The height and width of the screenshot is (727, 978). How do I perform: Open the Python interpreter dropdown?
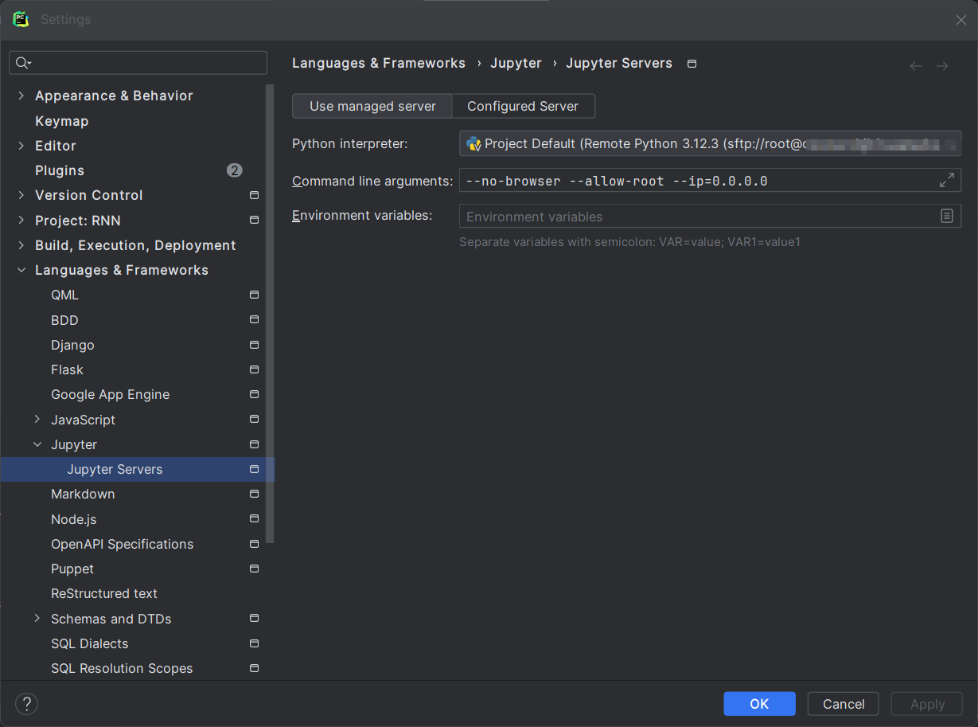click(710, 143)
